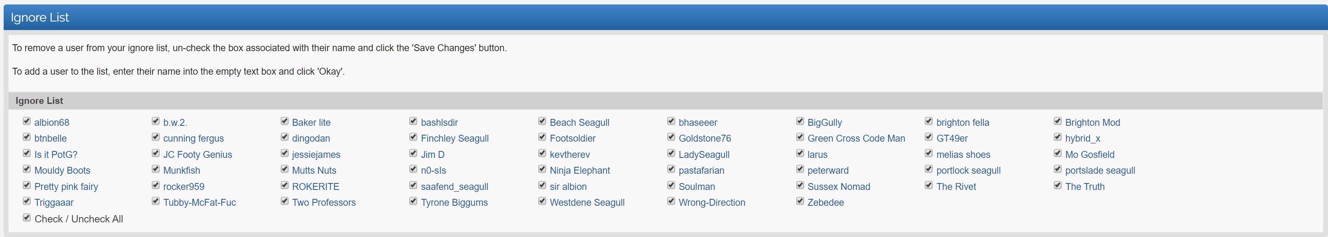This screenshot has width=1328, height=237.
Task: Uncheck the box beside Ninja Elephant
Action: pos(542,169)
